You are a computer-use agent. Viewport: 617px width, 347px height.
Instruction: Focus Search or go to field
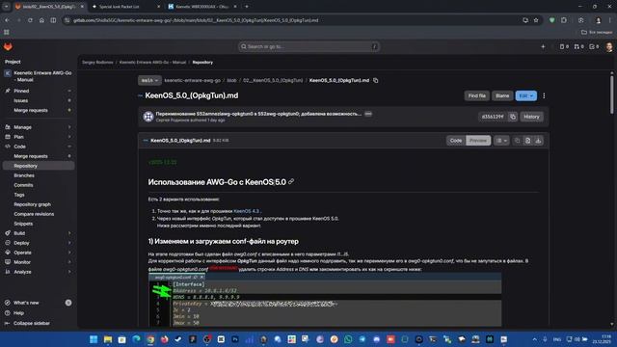point(308,47)
